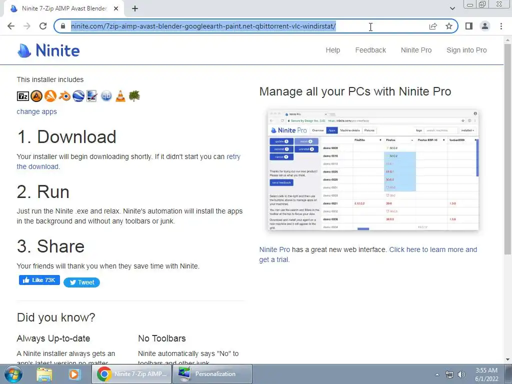Click the Google Earth app icon

point(78,96)
